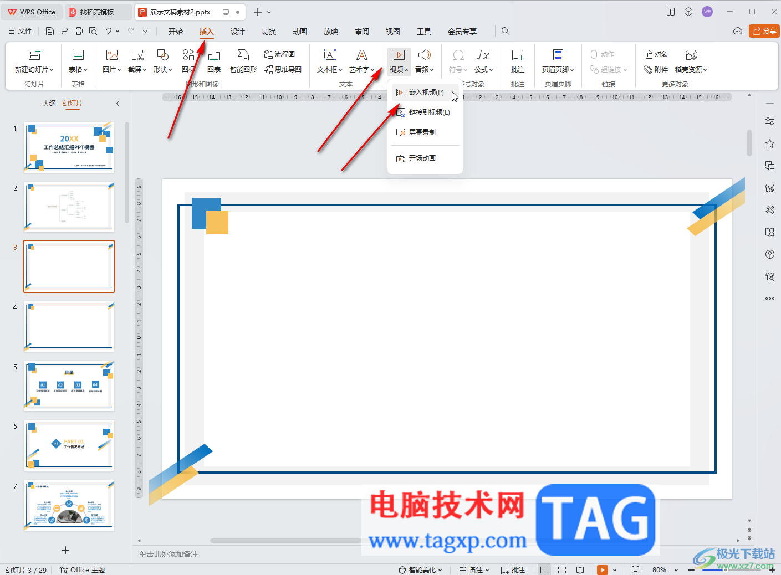Insert a 思维导图 mind map
The height and width of the screenshot is (575, 781).
click(x=283, y=70)
